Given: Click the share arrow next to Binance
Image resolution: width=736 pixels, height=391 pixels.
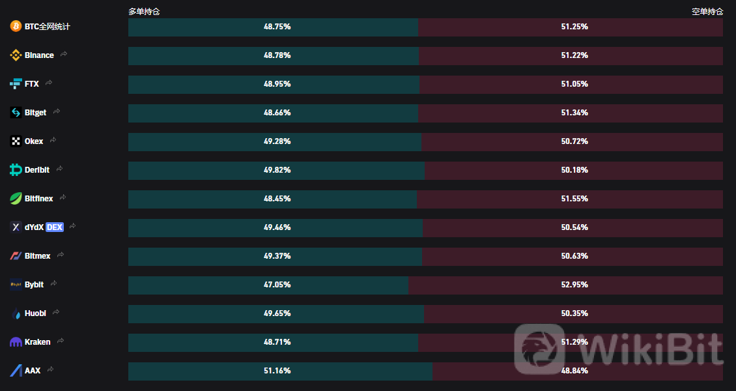Looking at the screenshot, I should 64,54.
